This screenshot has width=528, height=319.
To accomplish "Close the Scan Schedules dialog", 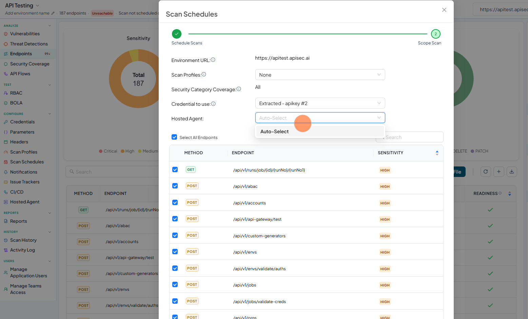I will pyautogui.click(x=444, y=10).
